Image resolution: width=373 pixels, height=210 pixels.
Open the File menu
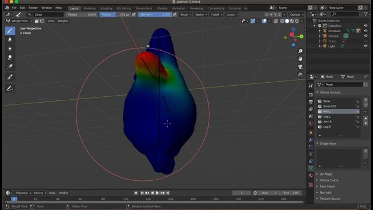14,8
